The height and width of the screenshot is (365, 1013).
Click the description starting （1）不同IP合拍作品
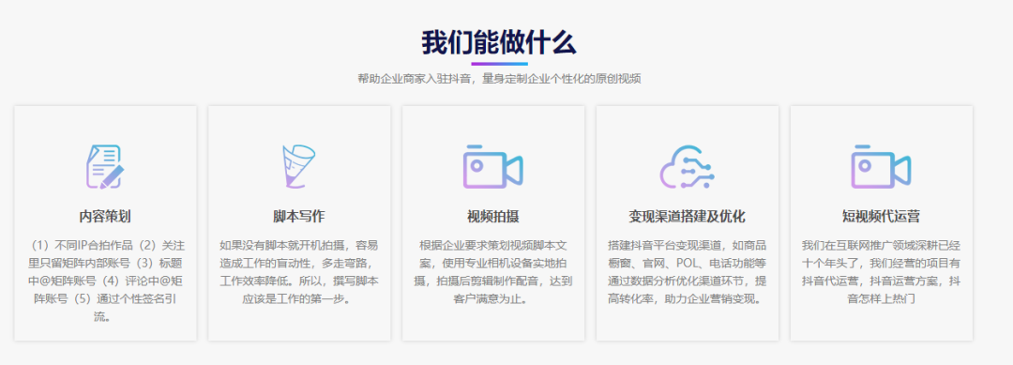pos(105,281)
